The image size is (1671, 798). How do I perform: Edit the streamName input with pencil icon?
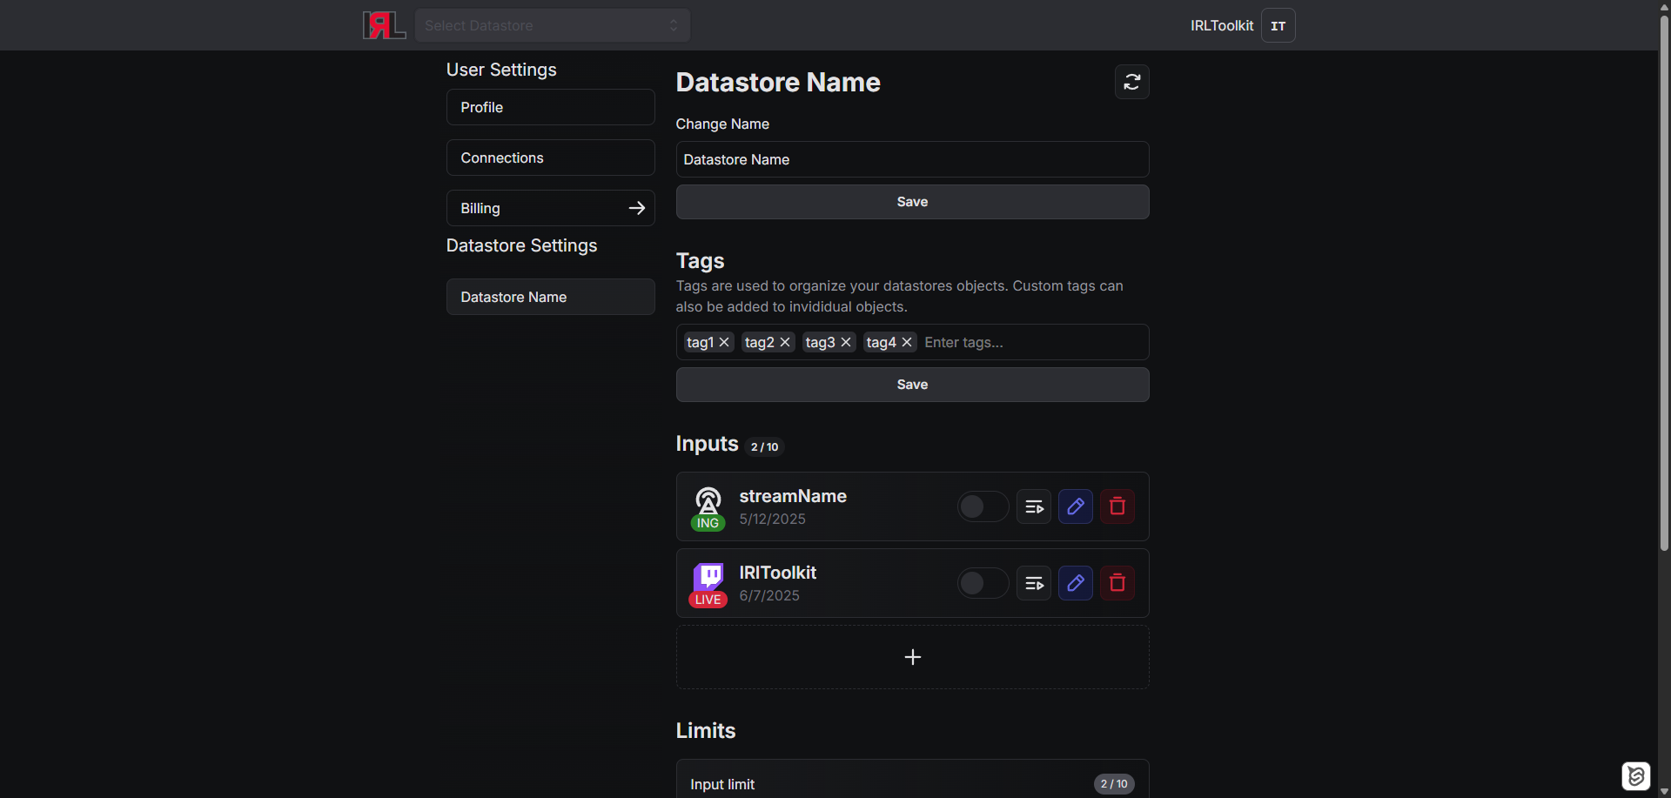(x=1075, y=506)
